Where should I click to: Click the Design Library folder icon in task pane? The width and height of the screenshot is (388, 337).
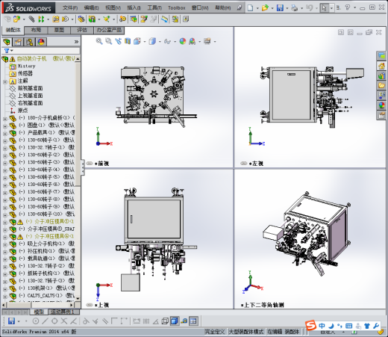tap(381, 85)
